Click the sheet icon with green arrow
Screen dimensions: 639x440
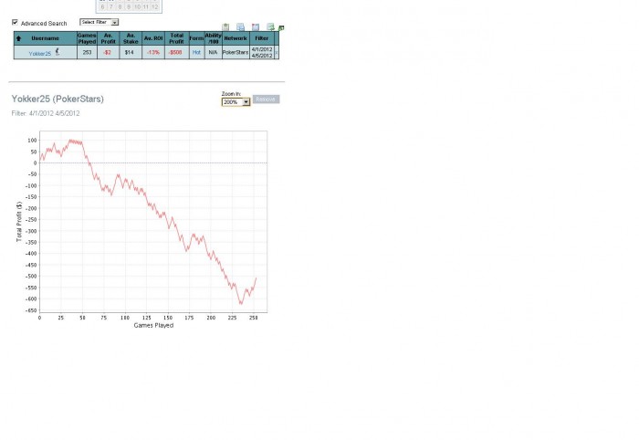(x=270, y=26)
